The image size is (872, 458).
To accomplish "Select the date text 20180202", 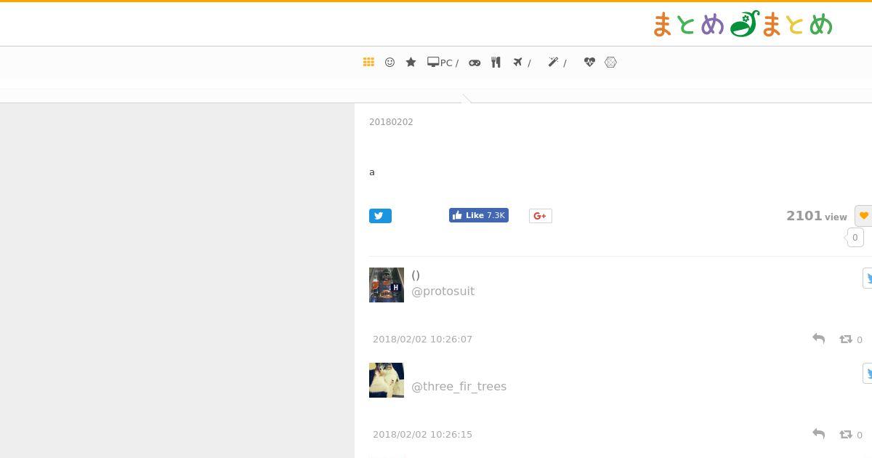I will (391, 122).
